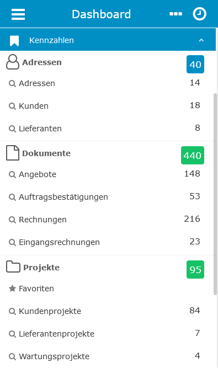218x368 pixels.
Task: Click the clock icon in header
Action: click(x=199, y=14)
